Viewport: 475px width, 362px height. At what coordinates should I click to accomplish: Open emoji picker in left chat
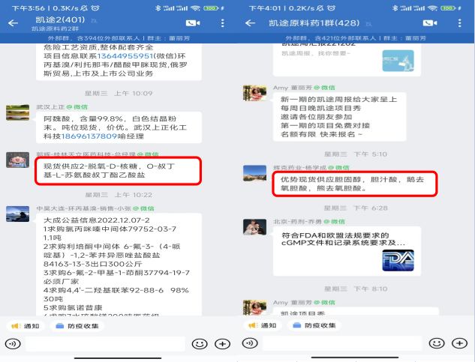[x=200, y=344]
